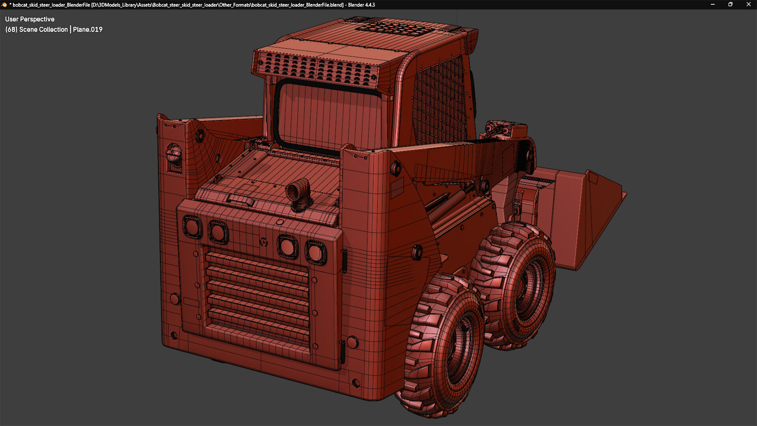Click the Scene Collection Plane.019 overlay text
The width and height of the screenshot is (757, 426).
pyautogui.click(x=54, y=30)
